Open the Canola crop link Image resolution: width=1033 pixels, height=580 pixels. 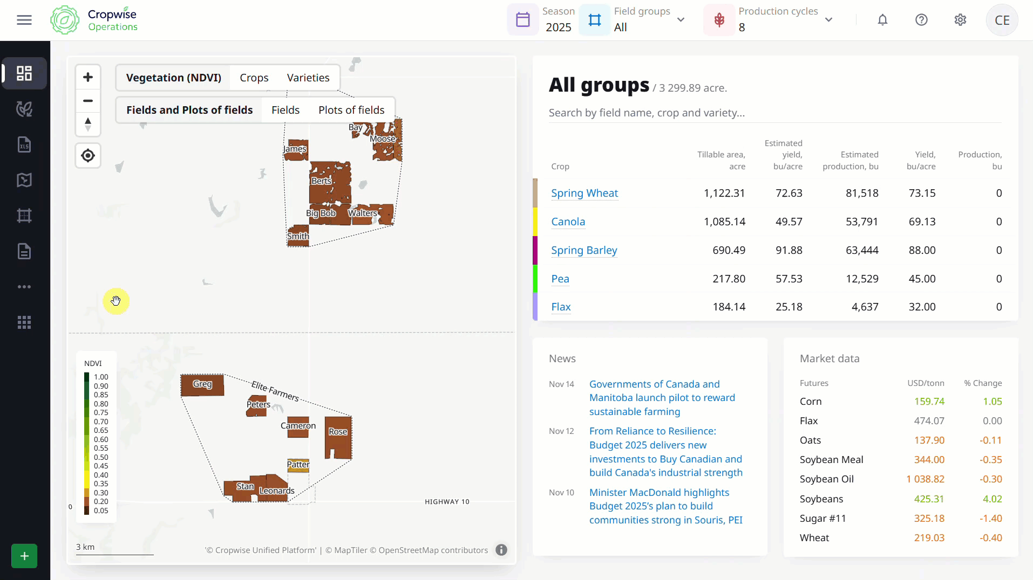click(568, 222)
